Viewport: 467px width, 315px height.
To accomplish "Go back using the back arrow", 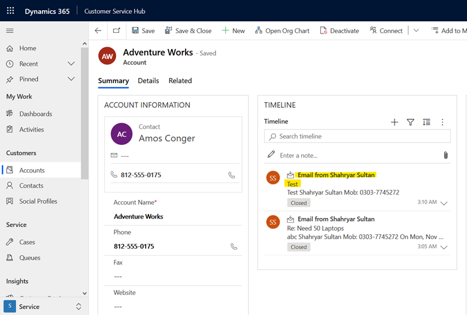I will (98, 31).
